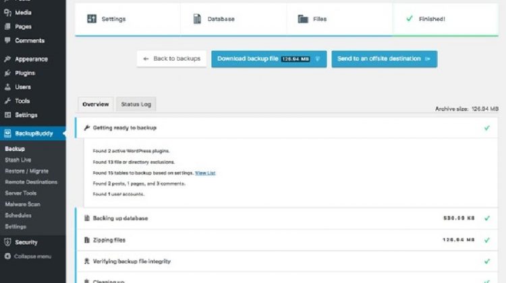Open the Plugins menu
The width and height of the screenshot is (506, 283).
tap(25, 73)
